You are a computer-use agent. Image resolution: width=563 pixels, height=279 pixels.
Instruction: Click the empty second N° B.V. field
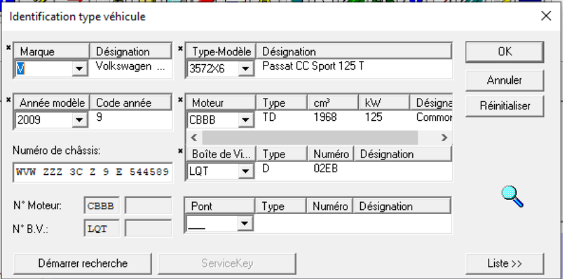[148, 229]
